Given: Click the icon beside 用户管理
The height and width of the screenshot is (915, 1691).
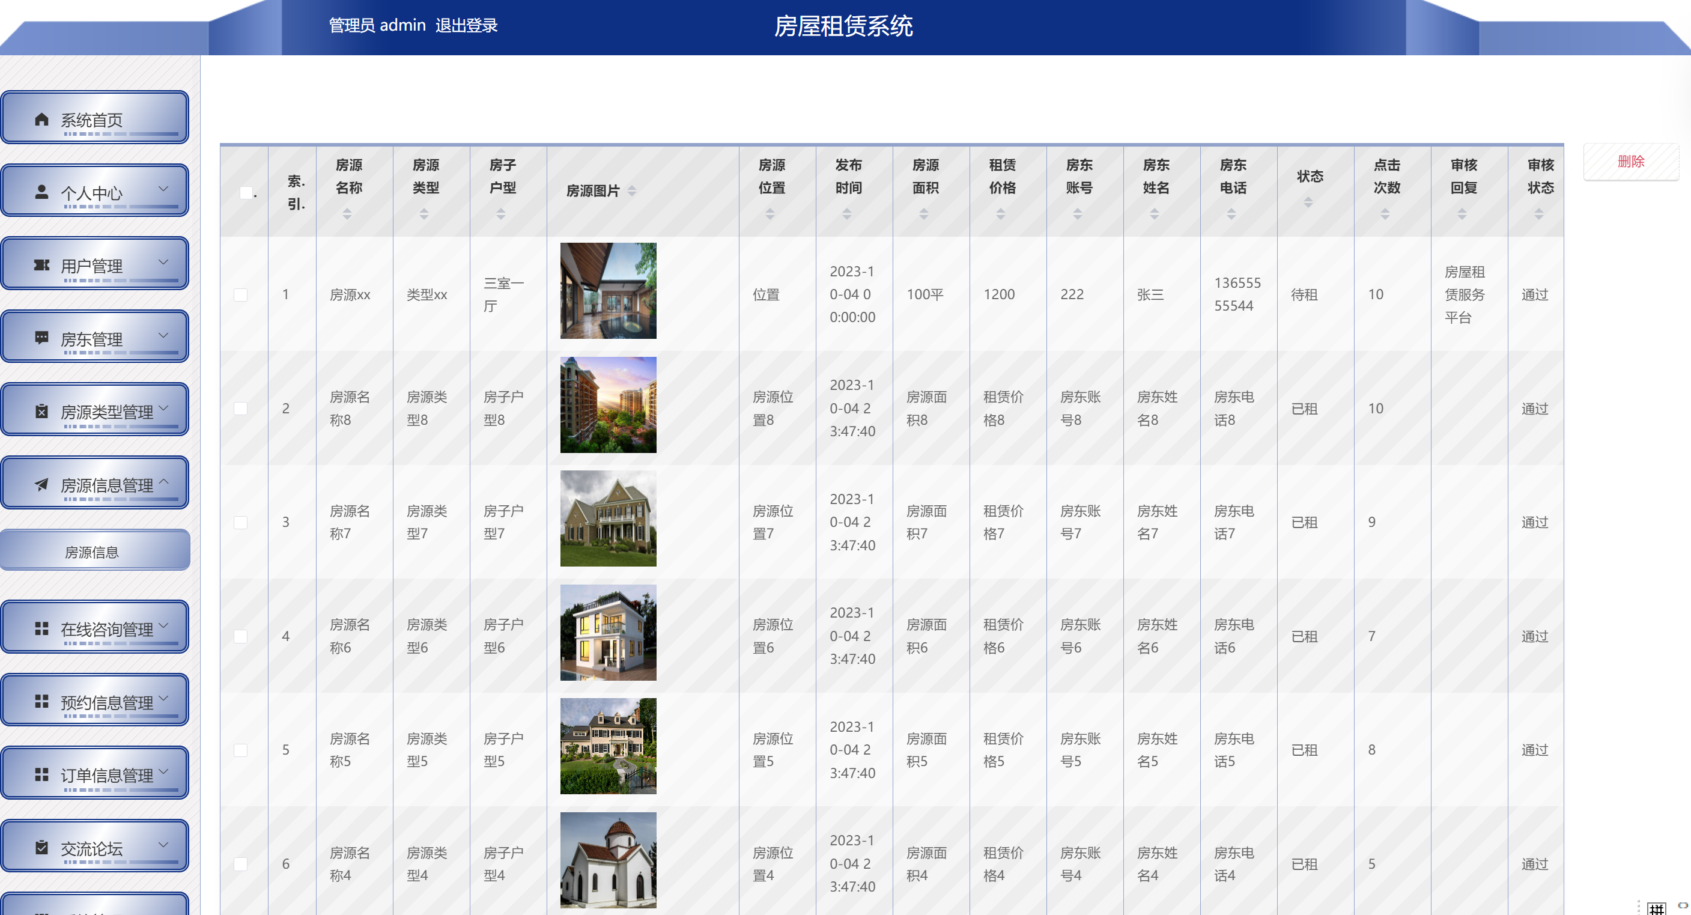Looking at the screenshot, I should pos(41,265).
